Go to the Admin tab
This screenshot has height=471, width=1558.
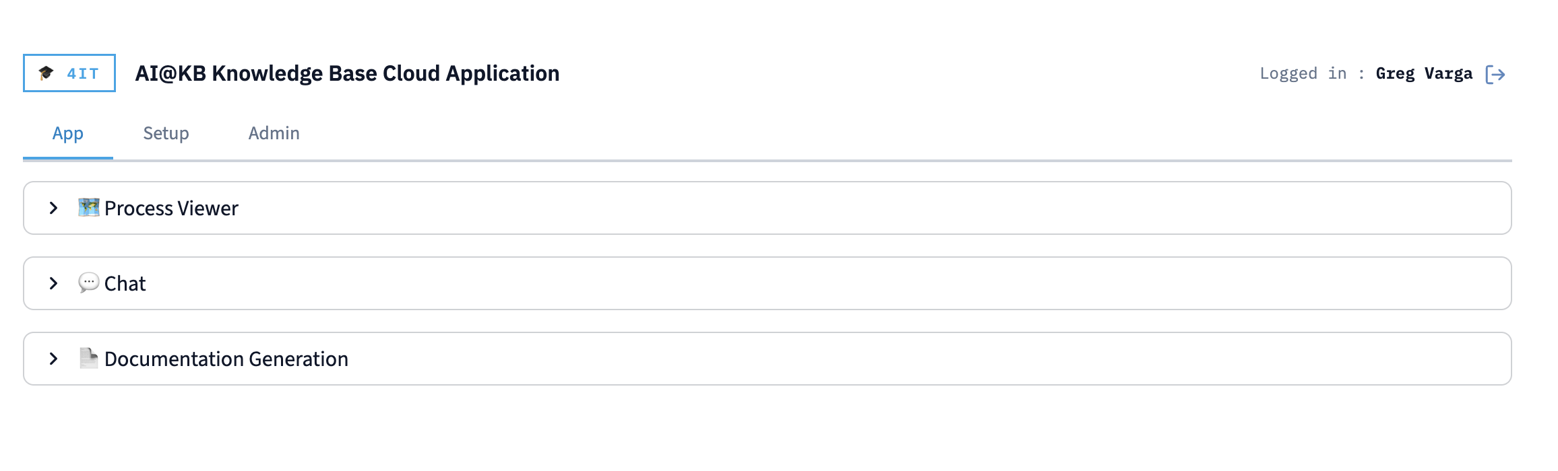click(274, 133)
